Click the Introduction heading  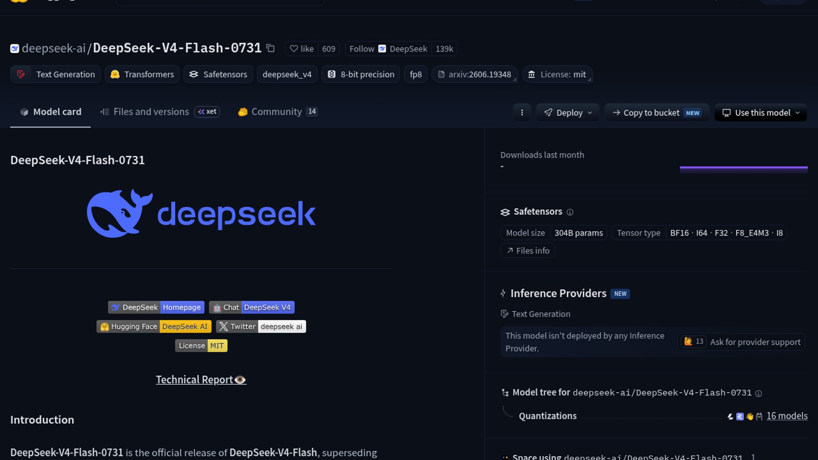tap(42, 420)
